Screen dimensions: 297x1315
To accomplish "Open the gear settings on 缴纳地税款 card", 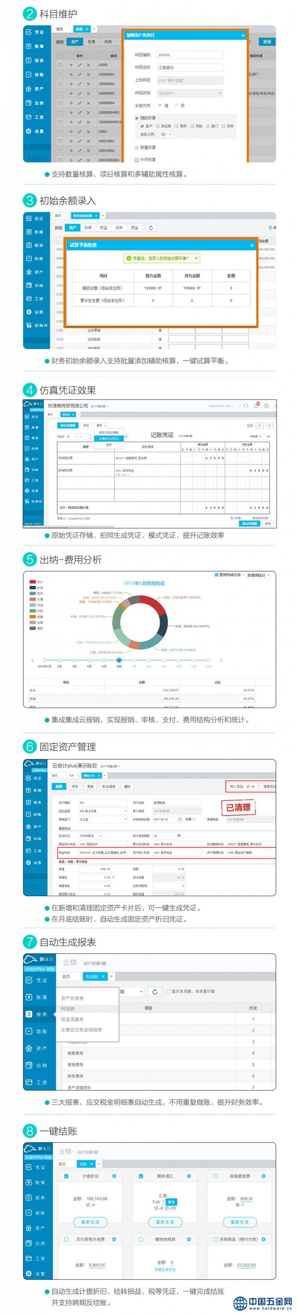I will click(189, 1239).
